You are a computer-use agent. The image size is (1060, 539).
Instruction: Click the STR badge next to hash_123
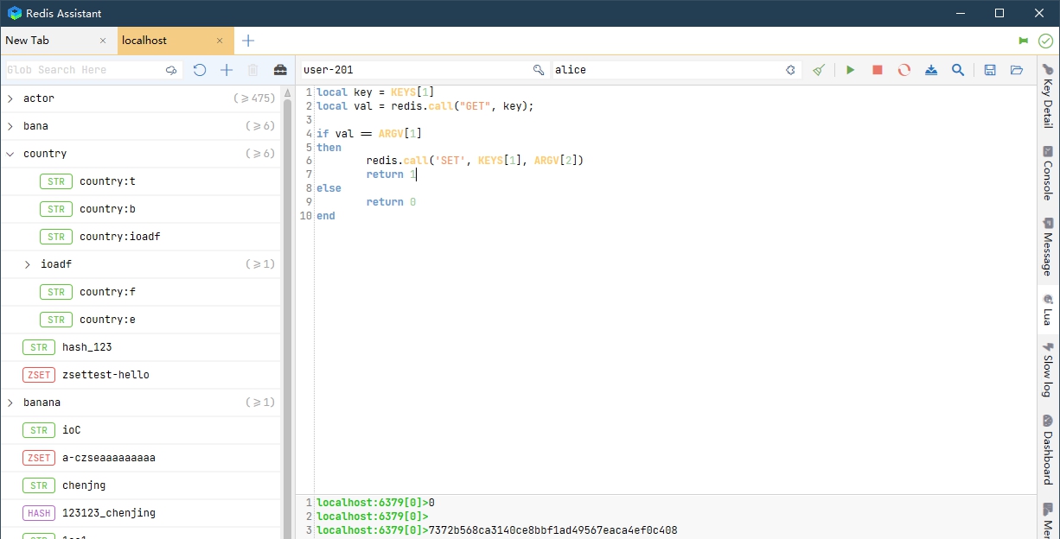(x=38, y=346)
